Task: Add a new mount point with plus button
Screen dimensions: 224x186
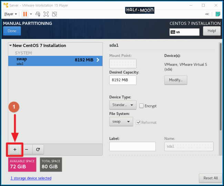Action: (x=15, y=149)
